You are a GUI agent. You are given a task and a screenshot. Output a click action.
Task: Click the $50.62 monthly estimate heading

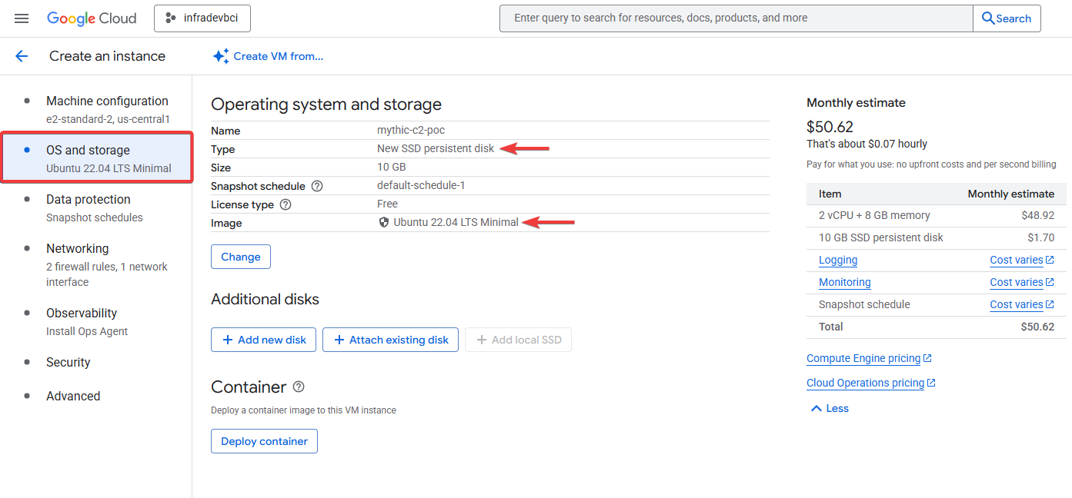coord(830,127)
